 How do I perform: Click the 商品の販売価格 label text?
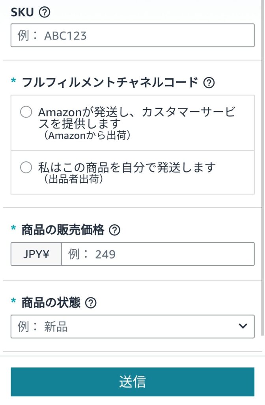63,230
